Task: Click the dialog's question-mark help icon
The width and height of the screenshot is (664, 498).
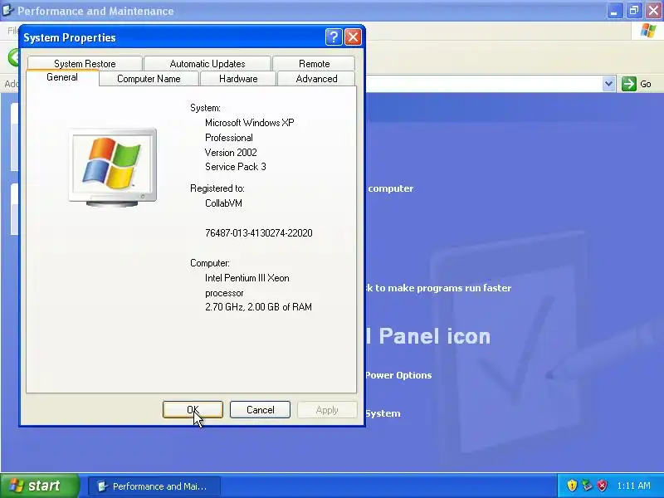Action: pos(334,37)
